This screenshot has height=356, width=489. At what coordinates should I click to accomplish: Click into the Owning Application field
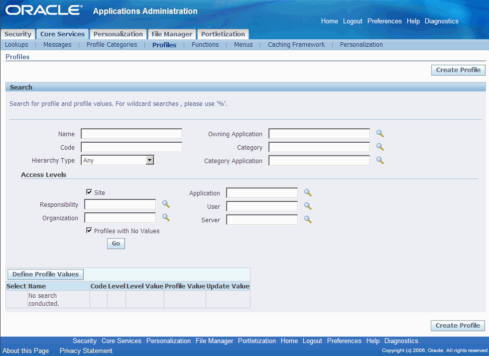pos(319,134)
